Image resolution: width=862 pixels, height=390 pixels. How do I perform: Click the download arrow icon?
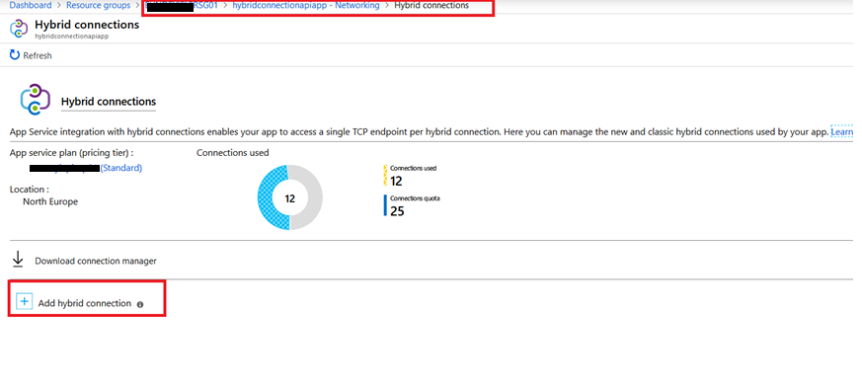(x=18, y=259)
